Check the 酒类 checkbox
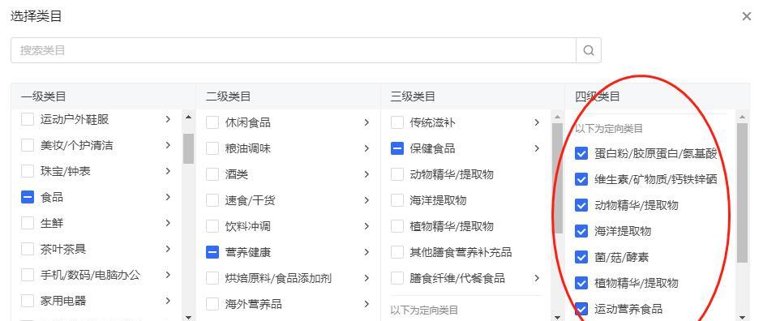The width and height of the screenshot is (763, 321). (212, 174)
